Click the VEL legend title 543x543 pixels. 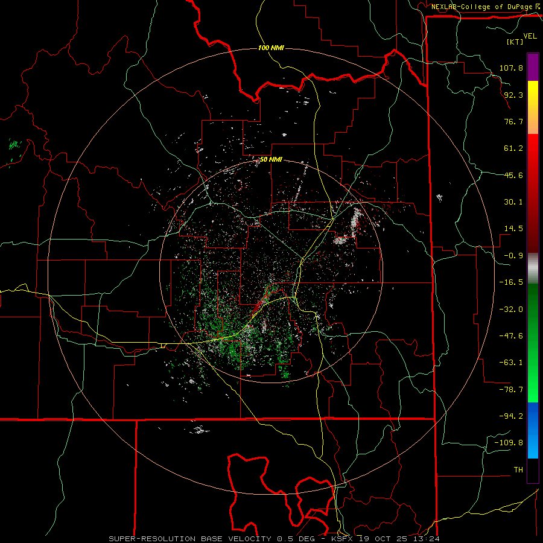[530, 36]
